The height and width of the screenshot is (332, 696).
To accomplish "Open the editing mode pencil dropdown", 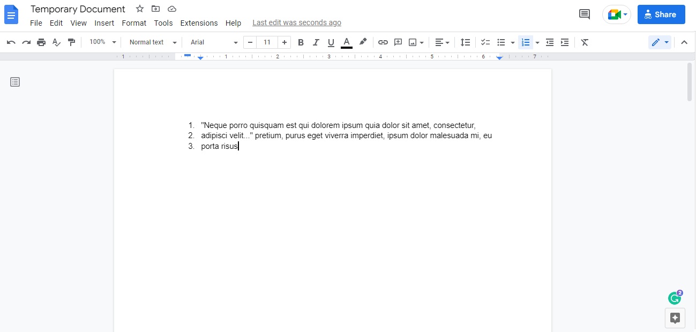I will [660, 42].
